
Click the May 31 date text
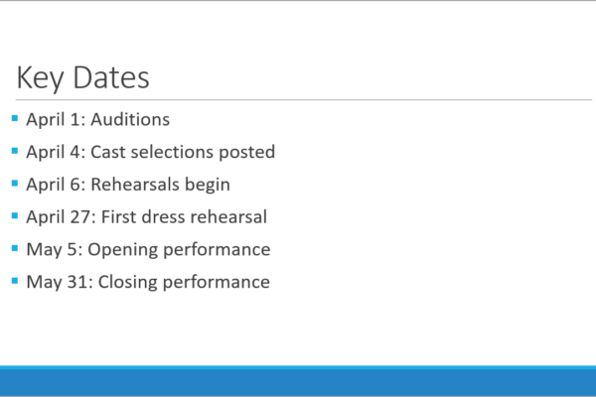(x=60, y=282)
